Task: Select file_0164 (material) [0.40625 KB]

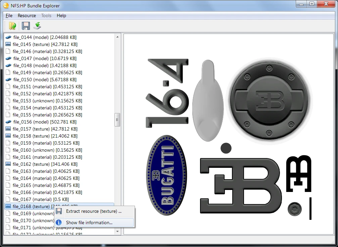Action: tap(46, 178)
